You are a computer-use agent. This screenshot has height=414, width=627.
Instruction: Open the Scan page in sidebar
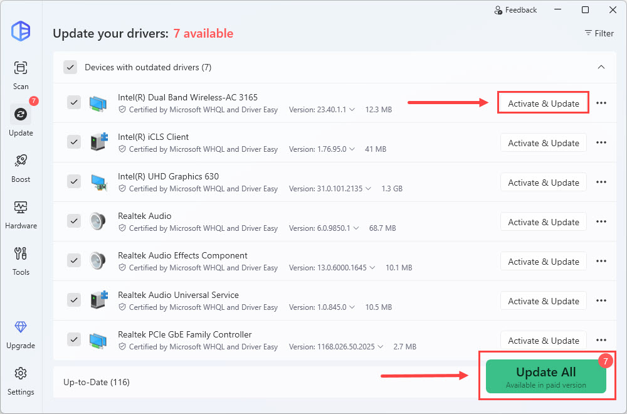[21, 74]
